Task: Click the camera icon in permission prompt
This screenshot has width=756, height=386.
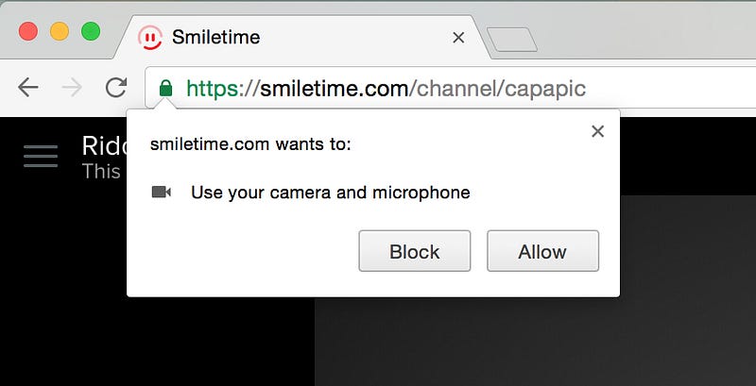Action: click(161, 192)
